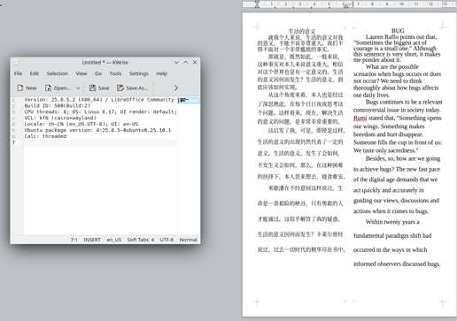Click the text "Lauren Raffo points out that,"
The image size is (457, 321).
tap(401, 37)
